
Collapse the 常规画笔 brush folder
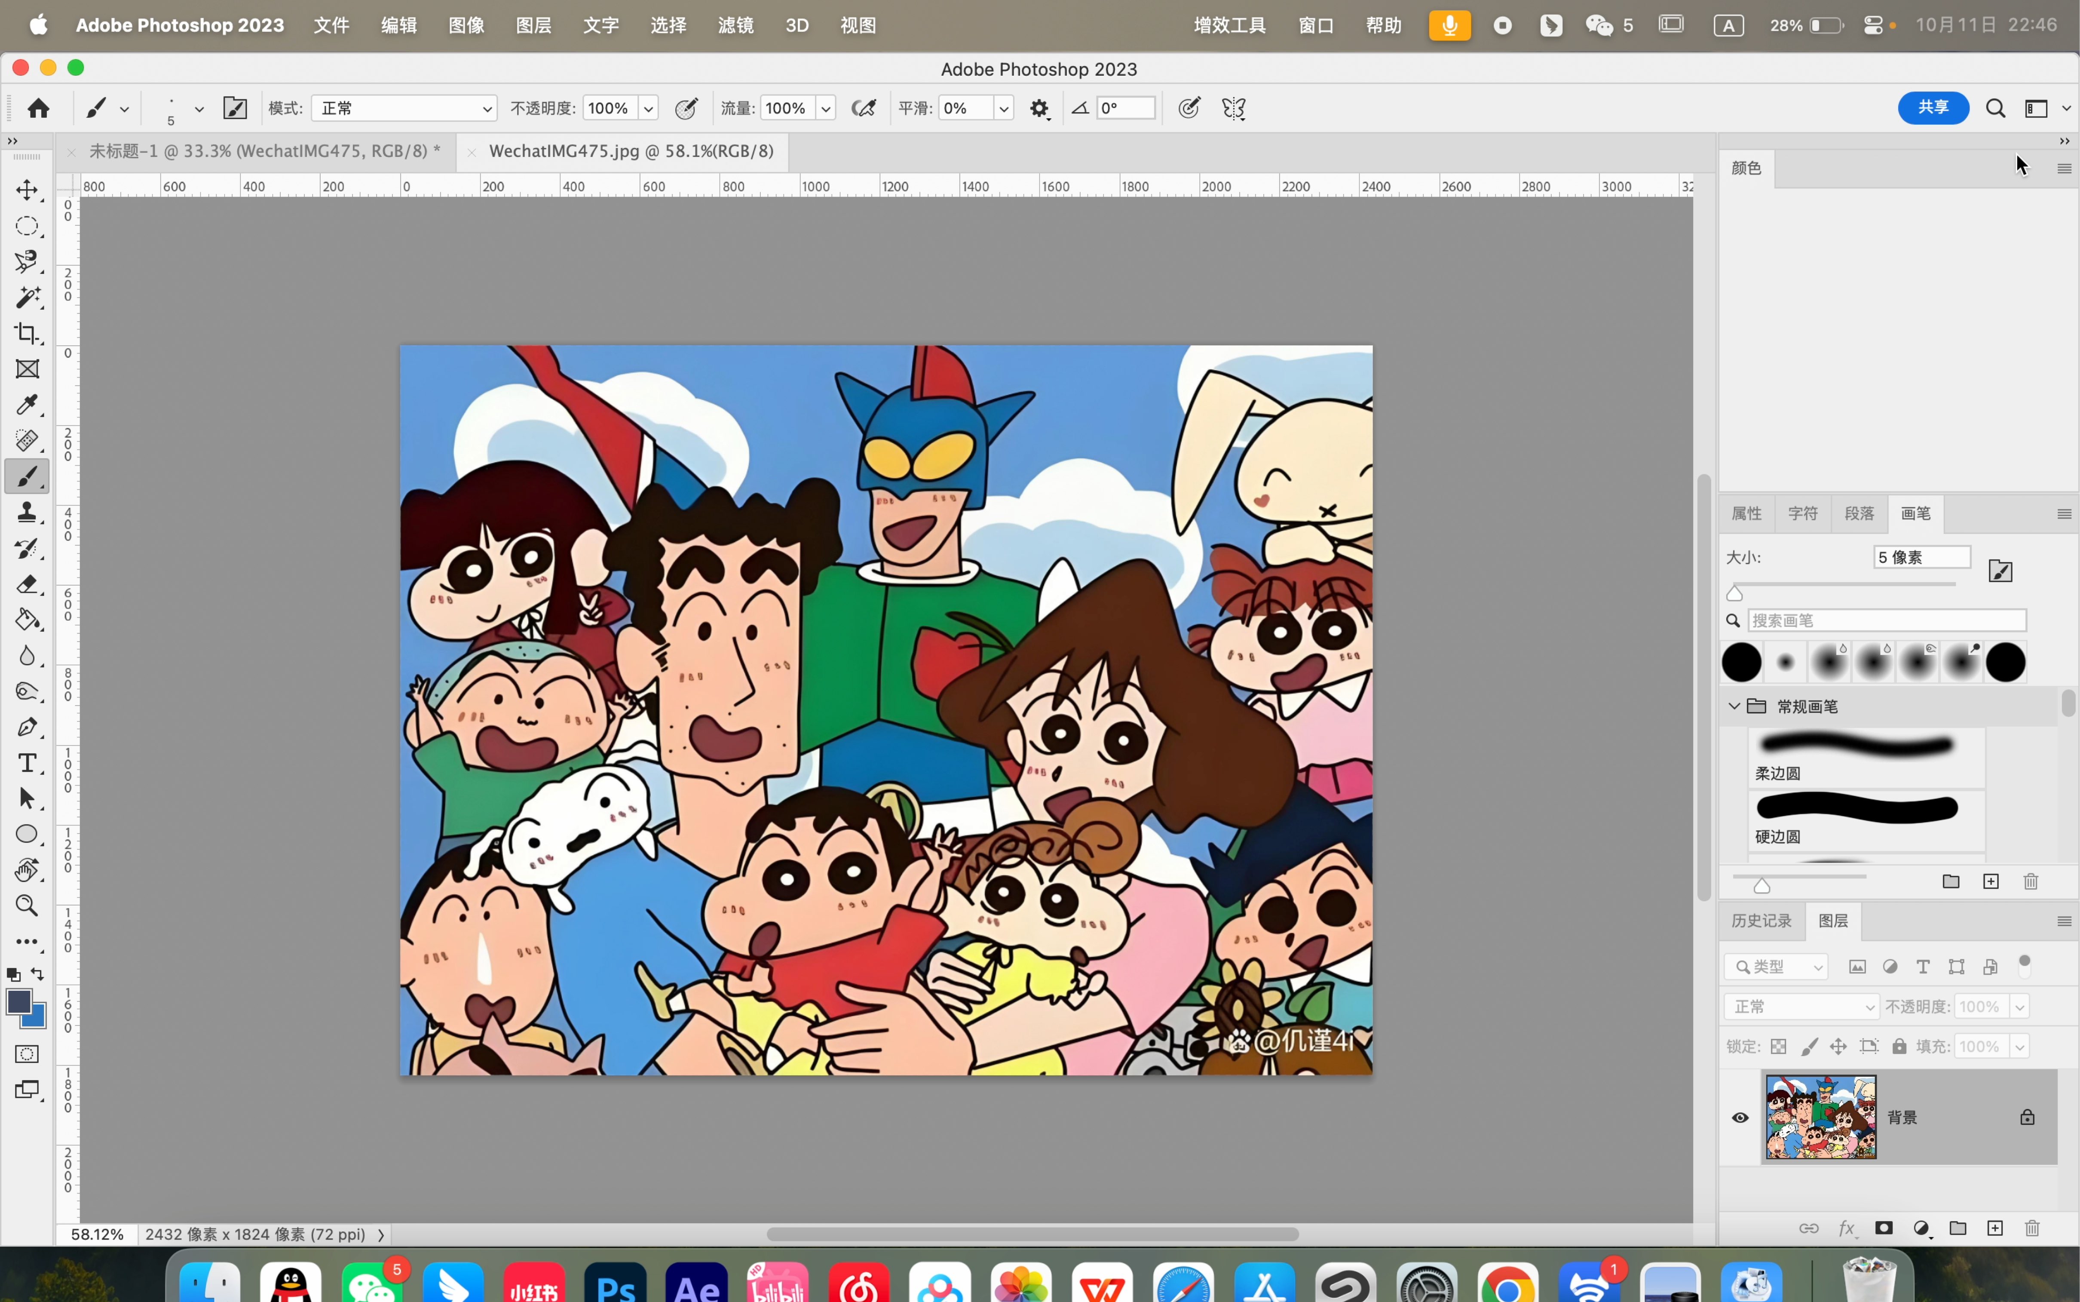click(x=1733, y=706)
